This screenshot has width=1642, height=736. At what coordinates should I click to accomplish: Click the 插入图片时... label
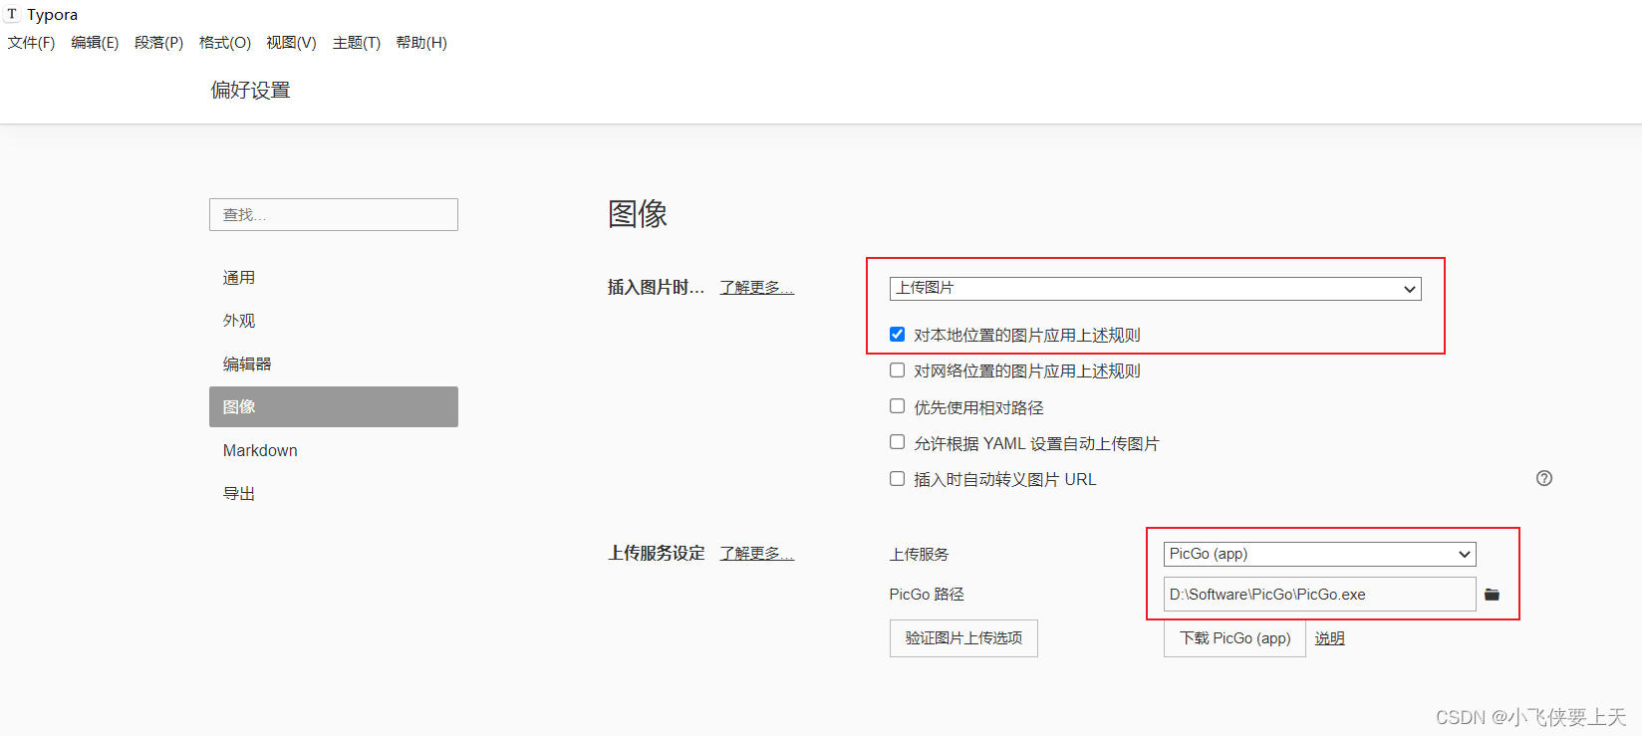pos(657,288)
